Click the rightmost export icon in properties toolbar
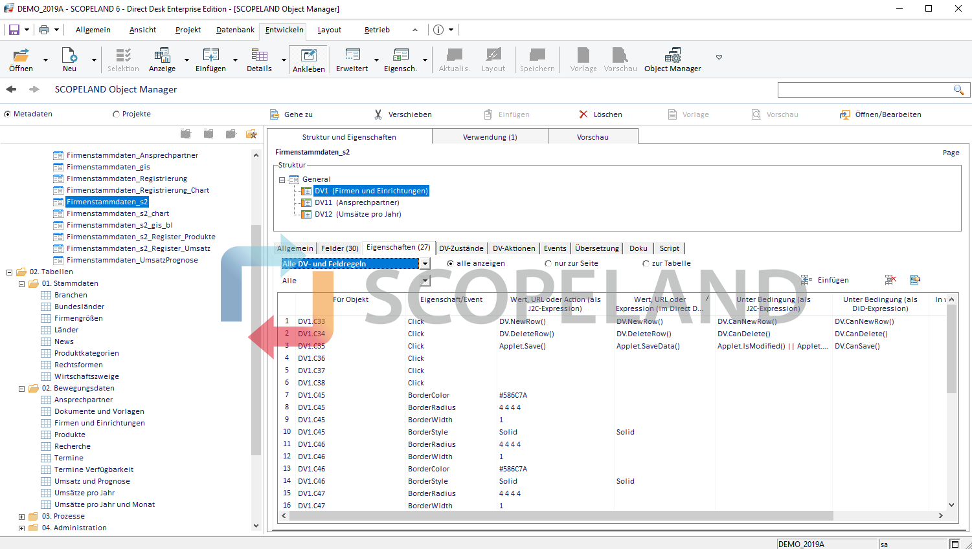The width and height of the screenshot is (972, 549). [914, 280]
